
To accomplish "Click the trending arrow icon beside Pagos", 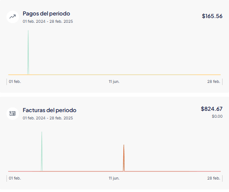I will pos(12,17).
